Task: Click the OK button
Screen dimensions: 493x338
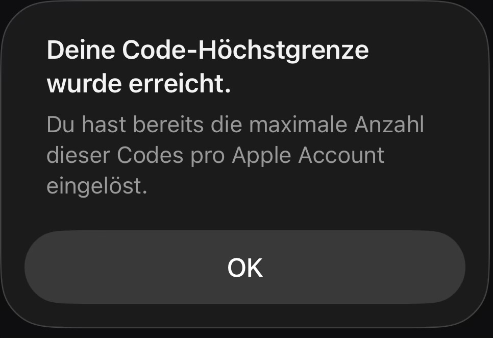Action: pos(245,267)
